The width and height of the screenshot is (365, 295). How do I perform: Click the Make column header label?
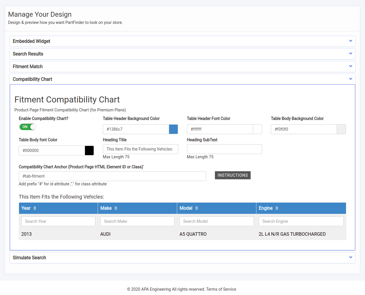click(106, 208)
